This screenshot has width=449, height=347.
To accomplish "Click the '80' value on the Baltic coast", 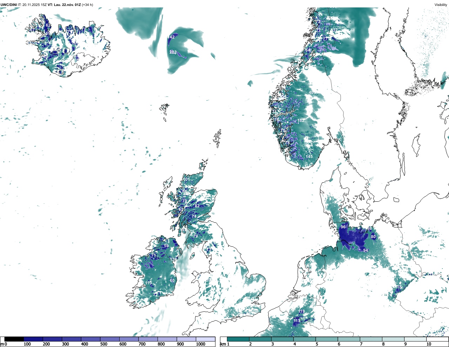I will [x=373, y=237].
